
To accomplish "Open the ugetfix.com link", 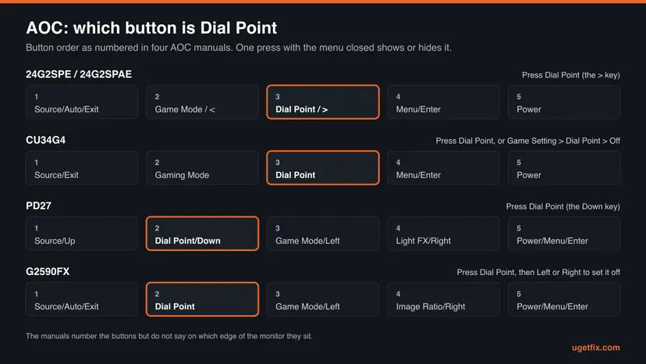I will (x=595, y=348).
